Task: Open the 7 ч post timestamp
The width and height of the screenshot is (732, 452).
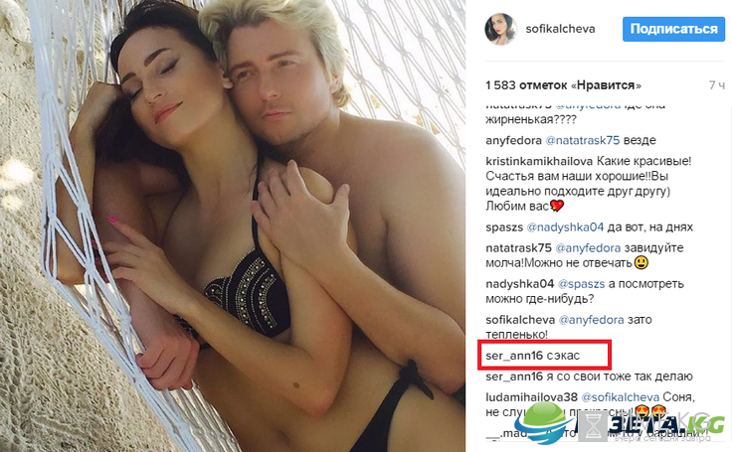Action: 717,84
